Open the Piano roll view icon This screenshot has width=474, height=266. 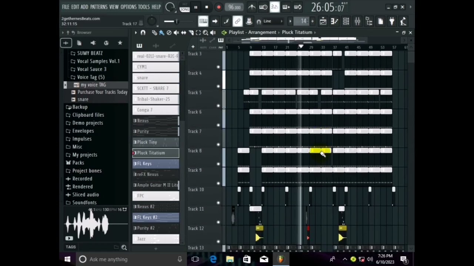[334, 21]
